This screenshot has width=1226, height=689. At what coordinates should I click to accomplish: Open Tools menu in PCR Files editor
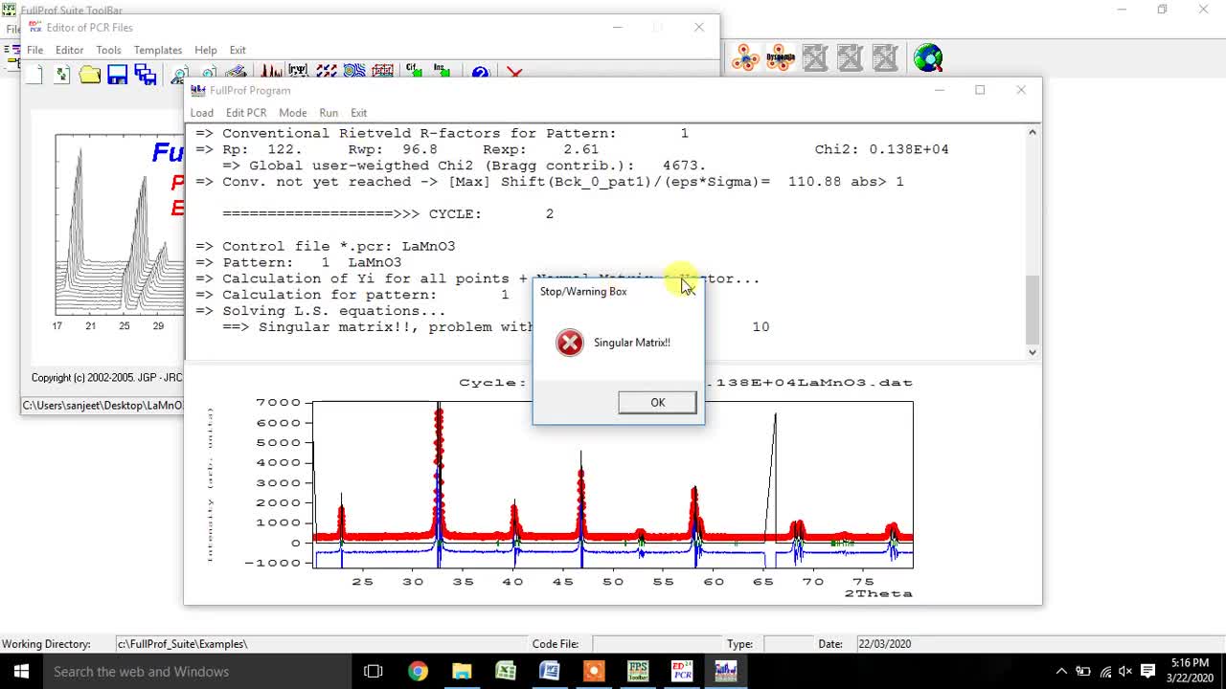point(108,50)
